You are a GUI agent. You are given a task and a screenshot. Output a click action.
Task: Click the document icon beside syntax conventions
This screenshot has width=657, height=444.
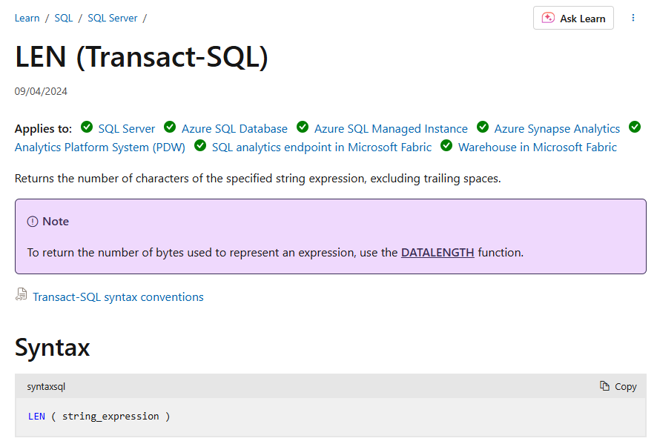click(22, 294)
